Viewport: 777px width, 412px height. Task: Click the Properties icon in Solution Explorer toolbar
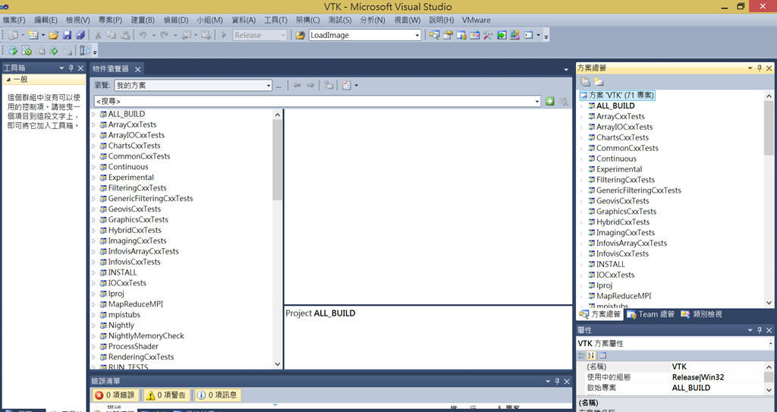coord(585,82)
